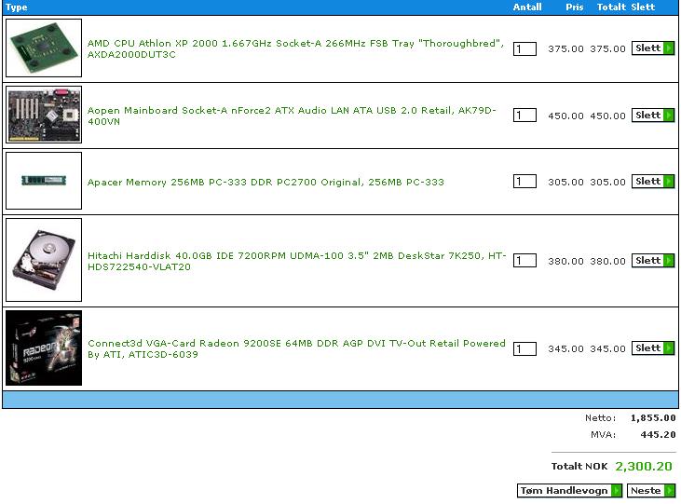Open Hitachi Harddisk 40.0GB product link
Image resolution: width=681 pixels, height=504 pixels.
pyautogui.click(x=296, y=261)
